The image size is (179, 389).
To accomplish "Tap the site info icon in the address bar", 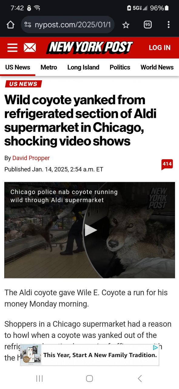I will [28, 25].
